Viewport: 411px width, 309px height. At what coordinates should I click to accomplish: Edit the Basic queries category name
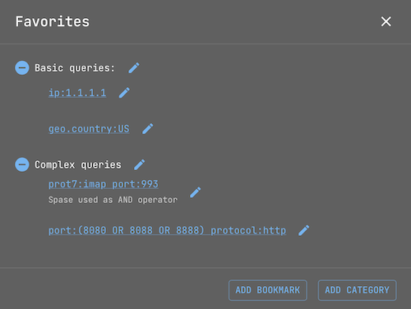coord(134,68)
